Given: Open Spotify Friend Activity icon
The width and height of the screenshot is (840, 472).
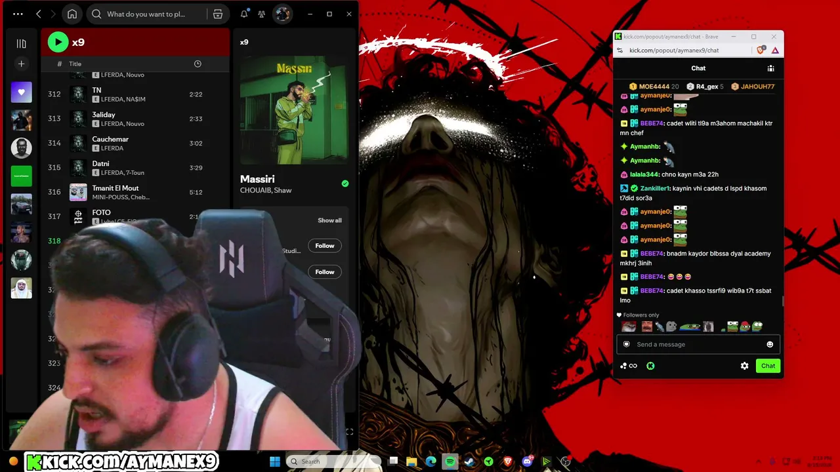Looking at the screenshot, I should coord(261,14).
